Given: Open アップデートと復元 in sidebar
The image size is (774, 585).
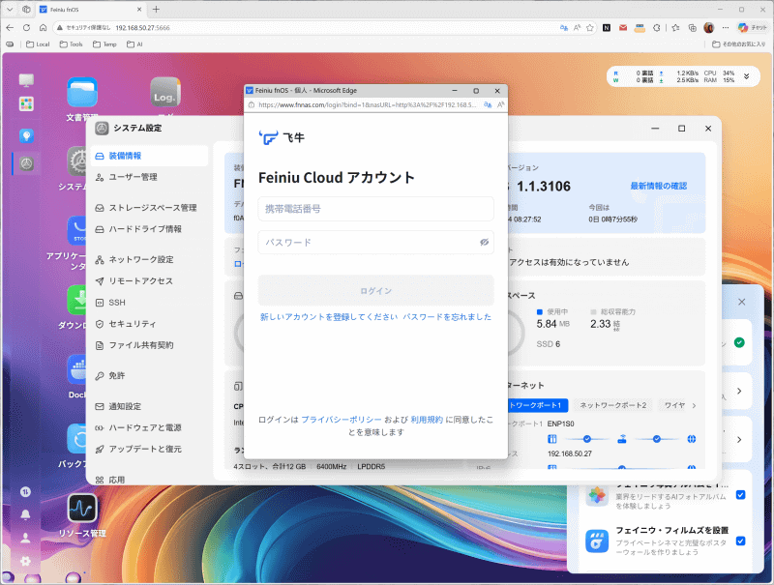Looking at the screenshot, I should pyautogui.click(x=149, y=449).
